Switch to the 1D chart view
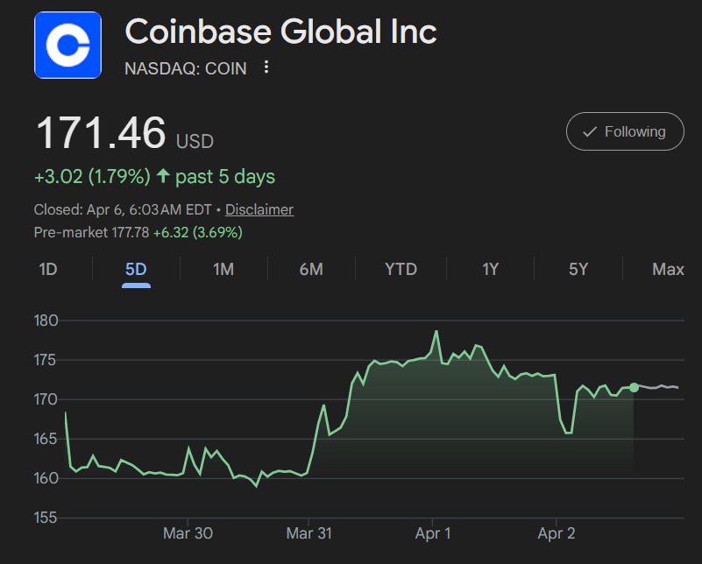The image size is (702, 564). pos(47,269)
